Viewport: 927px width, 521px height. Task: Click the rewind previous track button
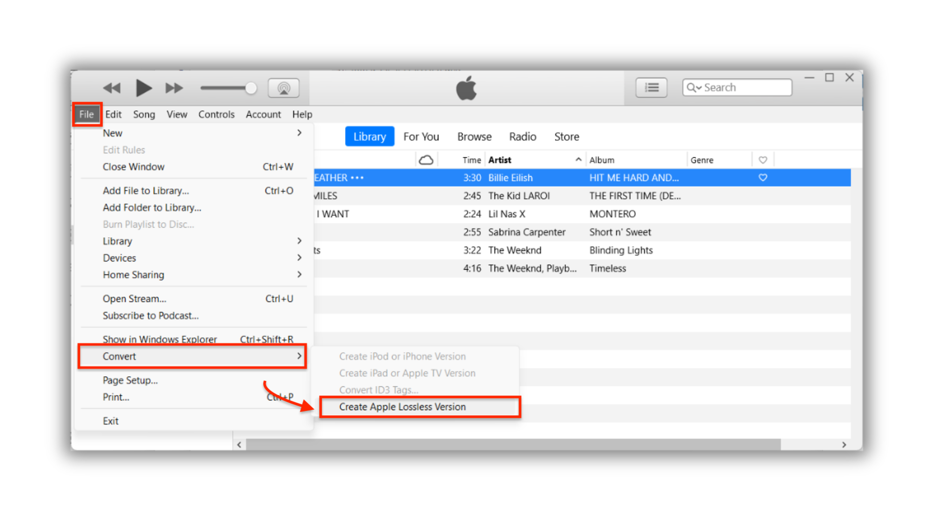(112, 88)
